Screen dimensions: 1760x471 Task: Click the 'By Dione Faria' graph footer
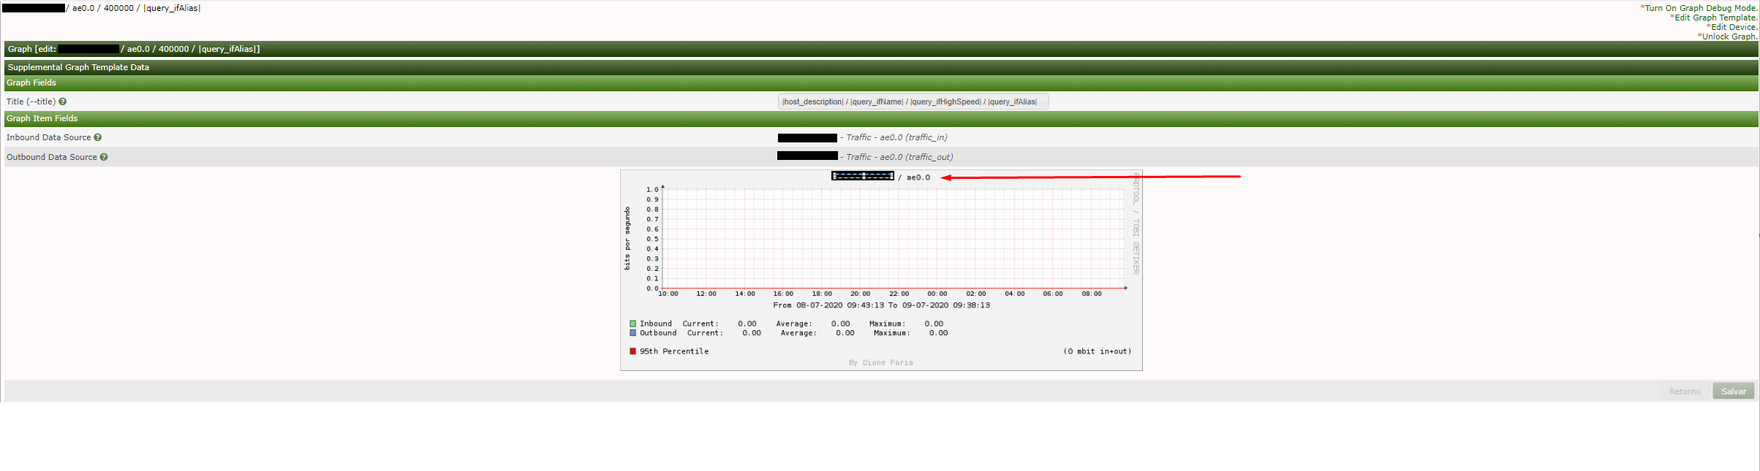pyautogui.click(x=881, y=362)
